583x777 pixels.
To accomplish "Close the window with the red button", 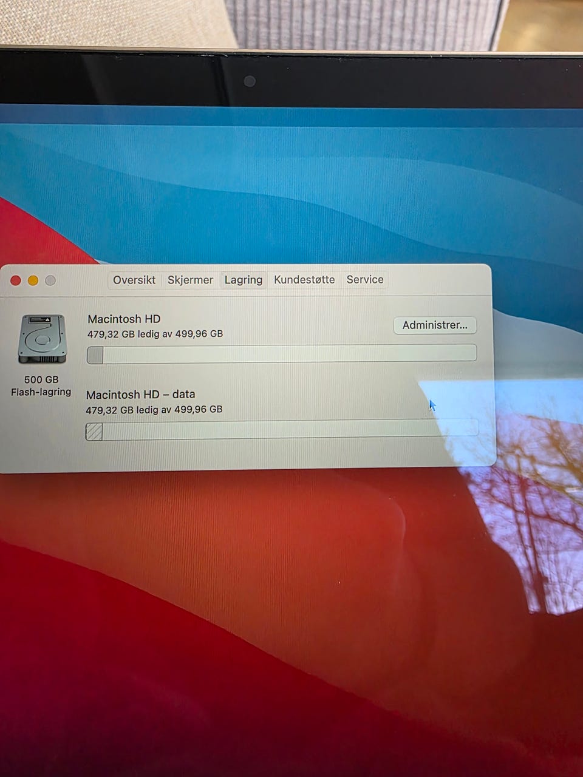I will [16, 280].
